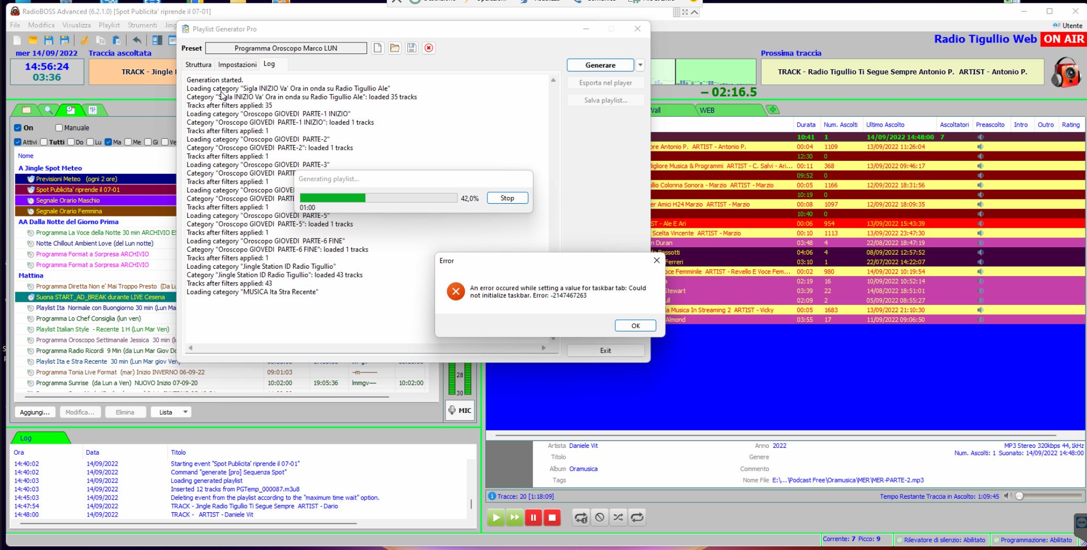The image size is (1087, 550).
Task: Open the mixer/equalizer sliders tab
Action: 93,110
